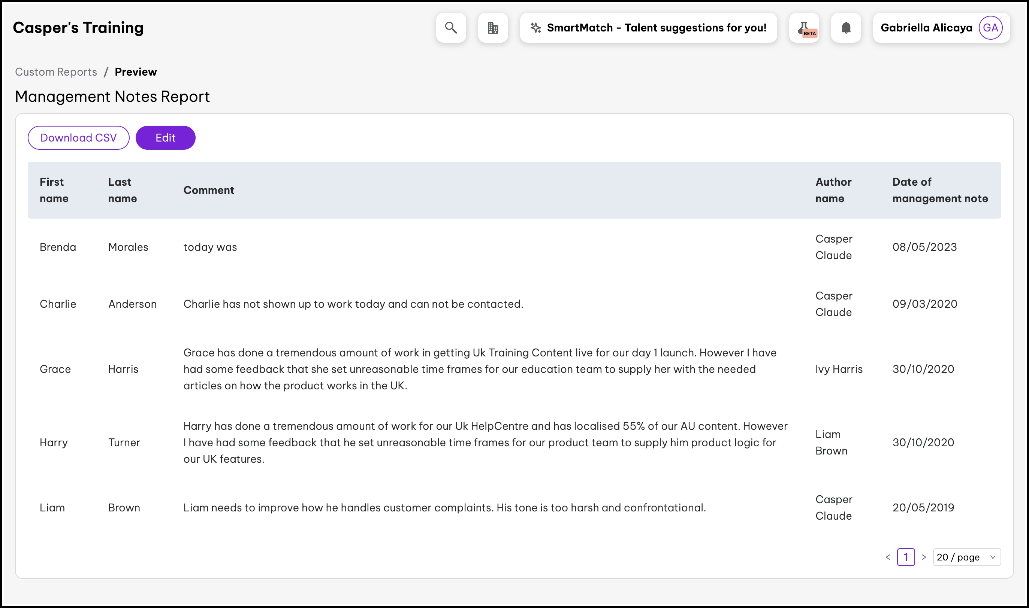
Task: Click the SmartMatch sparkle icon
Action: click(x=535, y=27)
